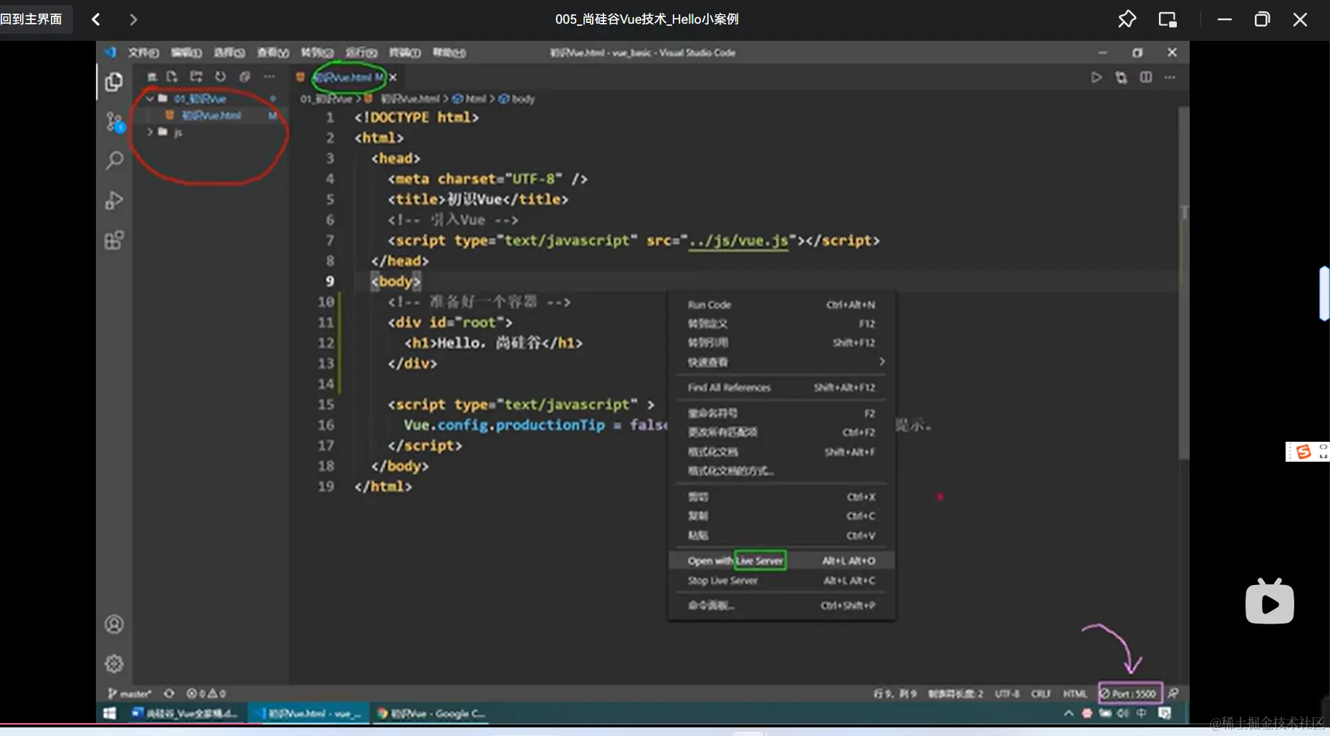The height and width of the screenshot is (736, 1330).
Task: Click the Search icon in activity bar
Action: pyautogui.click(x=114, y=160)
